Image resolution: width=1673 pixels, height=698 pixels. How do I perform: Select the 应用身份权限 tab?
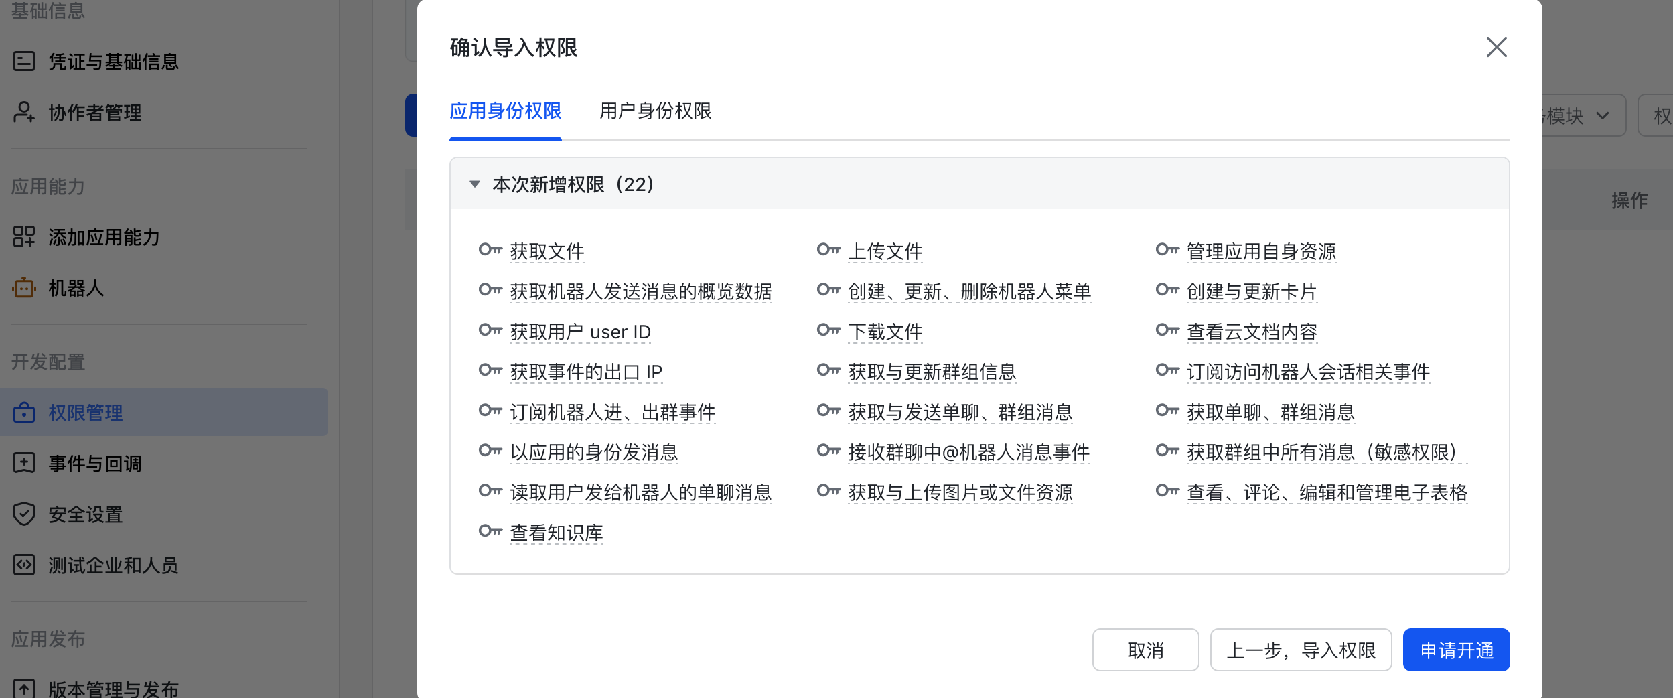[x=505, y=111]
